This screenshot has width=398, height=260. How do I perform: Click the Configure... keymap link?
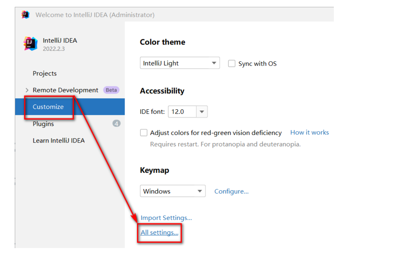click(x=231, y=191)
